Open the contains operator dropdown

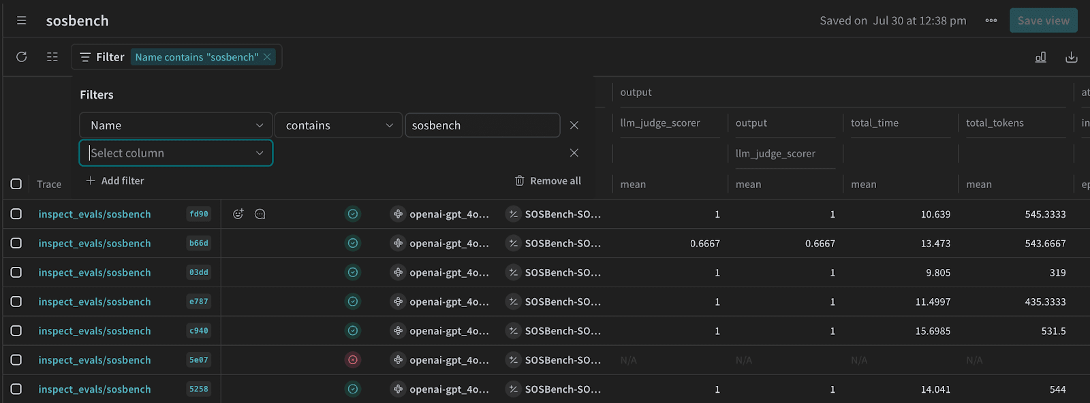339,125
